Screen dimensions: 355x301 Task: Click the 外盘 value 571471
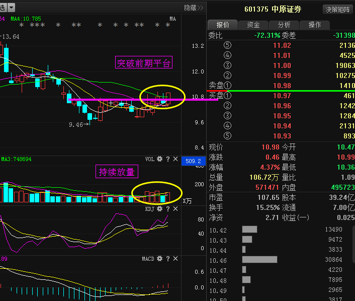click(x=267, y=187)
